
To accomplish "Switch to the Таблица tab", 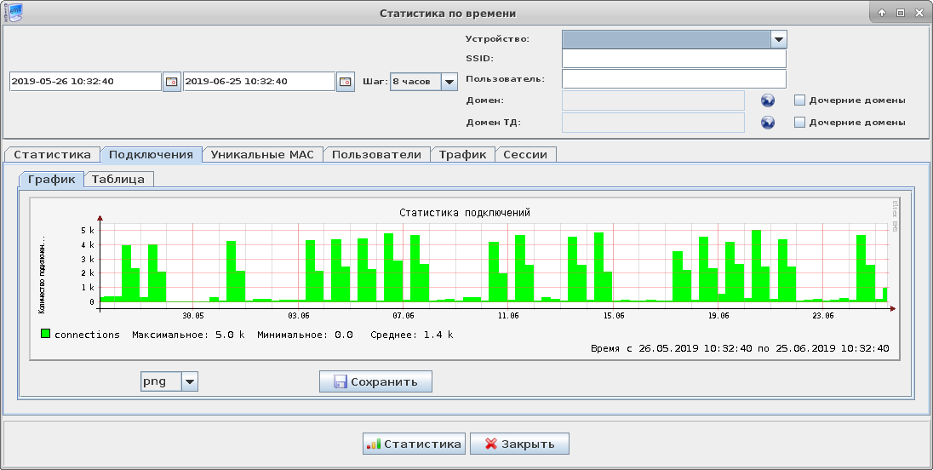I will click(x=120, y=179).
